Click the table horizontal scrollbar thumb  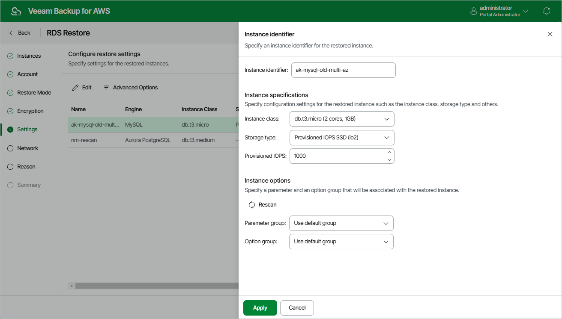pos(157,286)
